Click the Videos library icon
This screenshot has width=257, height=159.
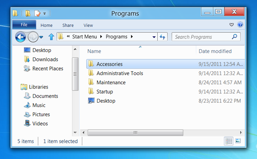27,123
